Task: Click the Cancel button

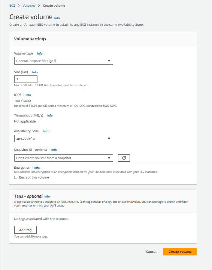Action: pyautogui.click(x=151, y=252)
